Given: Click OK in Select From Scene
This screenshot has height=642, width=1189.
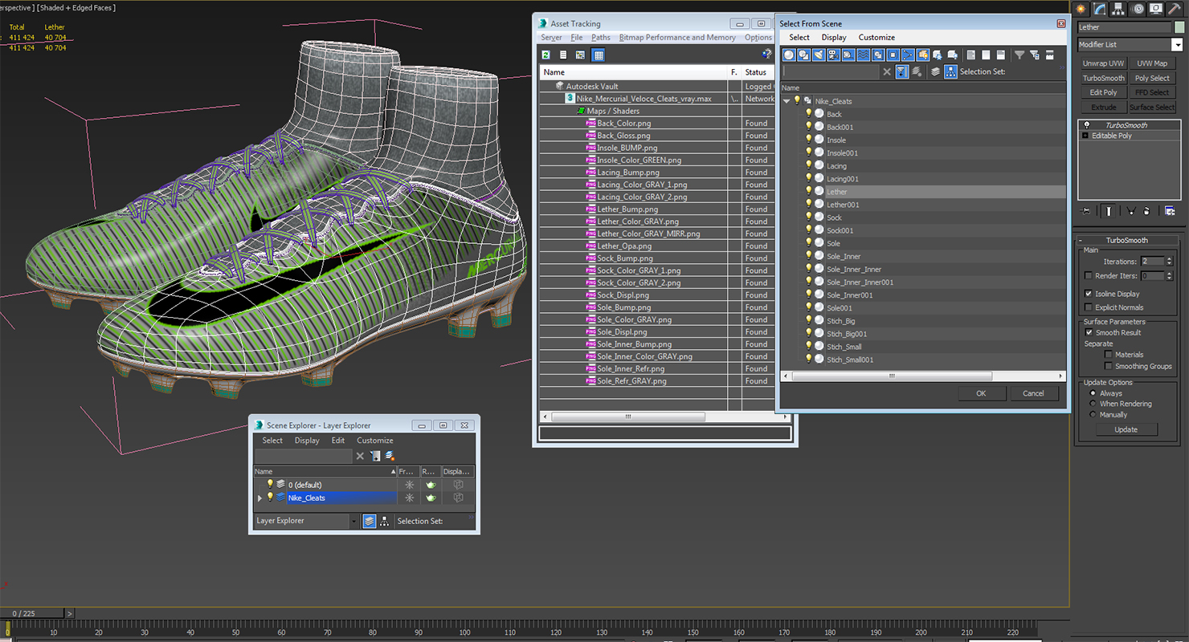Looking at the screenshot, I should pos(981,393).
